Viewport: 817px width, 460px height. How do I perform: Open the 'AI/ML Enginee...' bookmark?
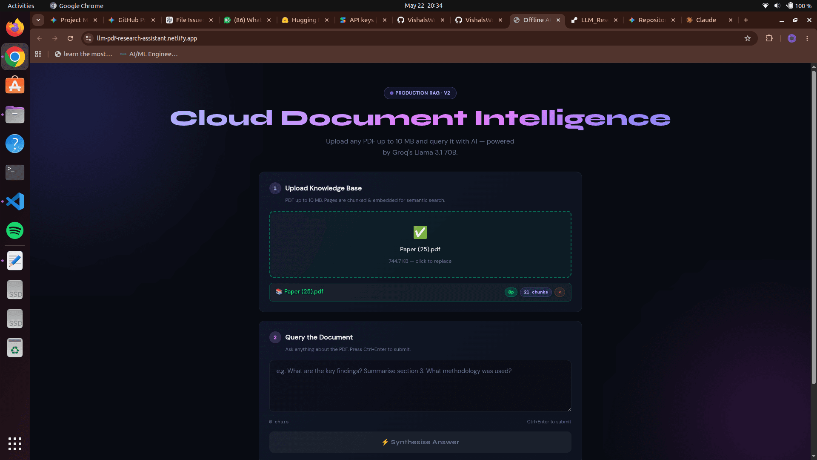(149, 54)
